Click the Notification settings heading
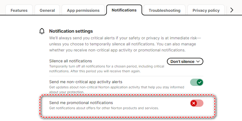The height and width of the screenshot is (121, 242). coord(71,31)
